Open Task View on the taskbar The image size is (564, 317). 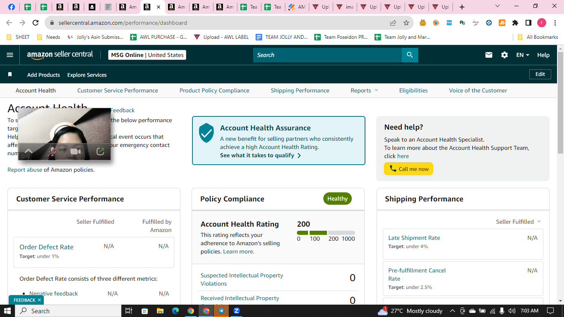129,311
